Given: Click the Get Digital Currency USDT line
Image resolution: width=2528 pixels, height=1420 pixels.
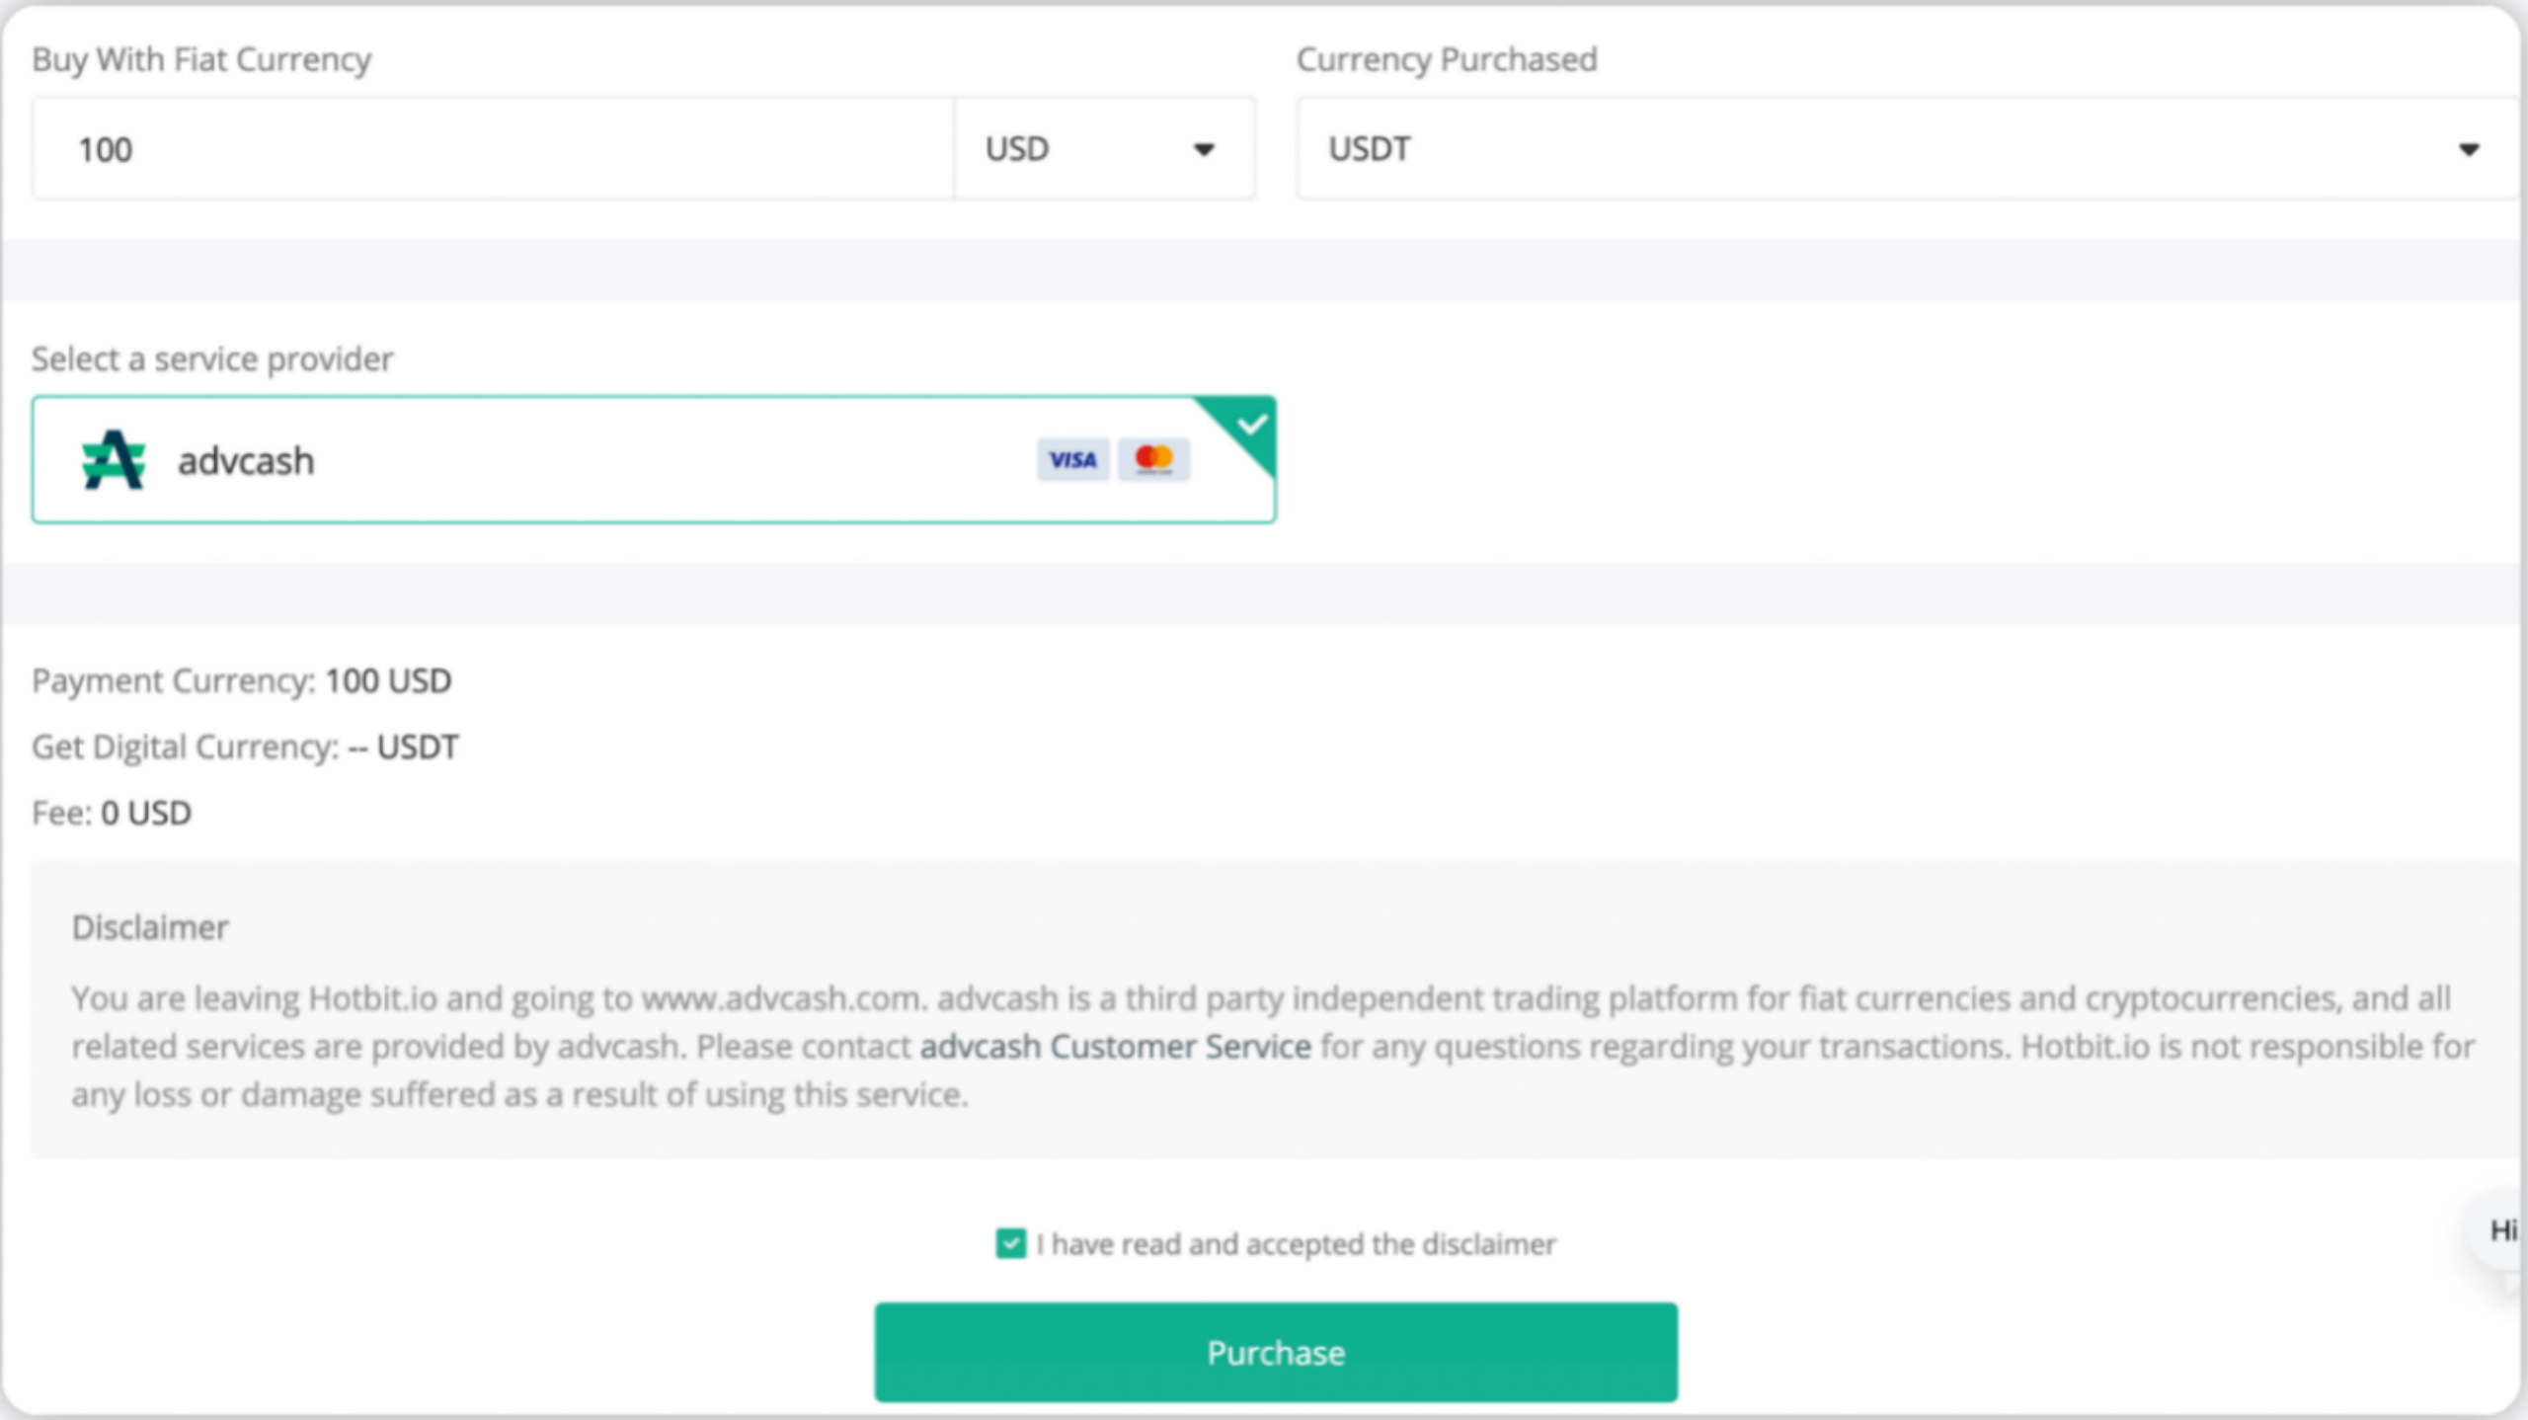Looking at the screenshot, I should 245,748.
